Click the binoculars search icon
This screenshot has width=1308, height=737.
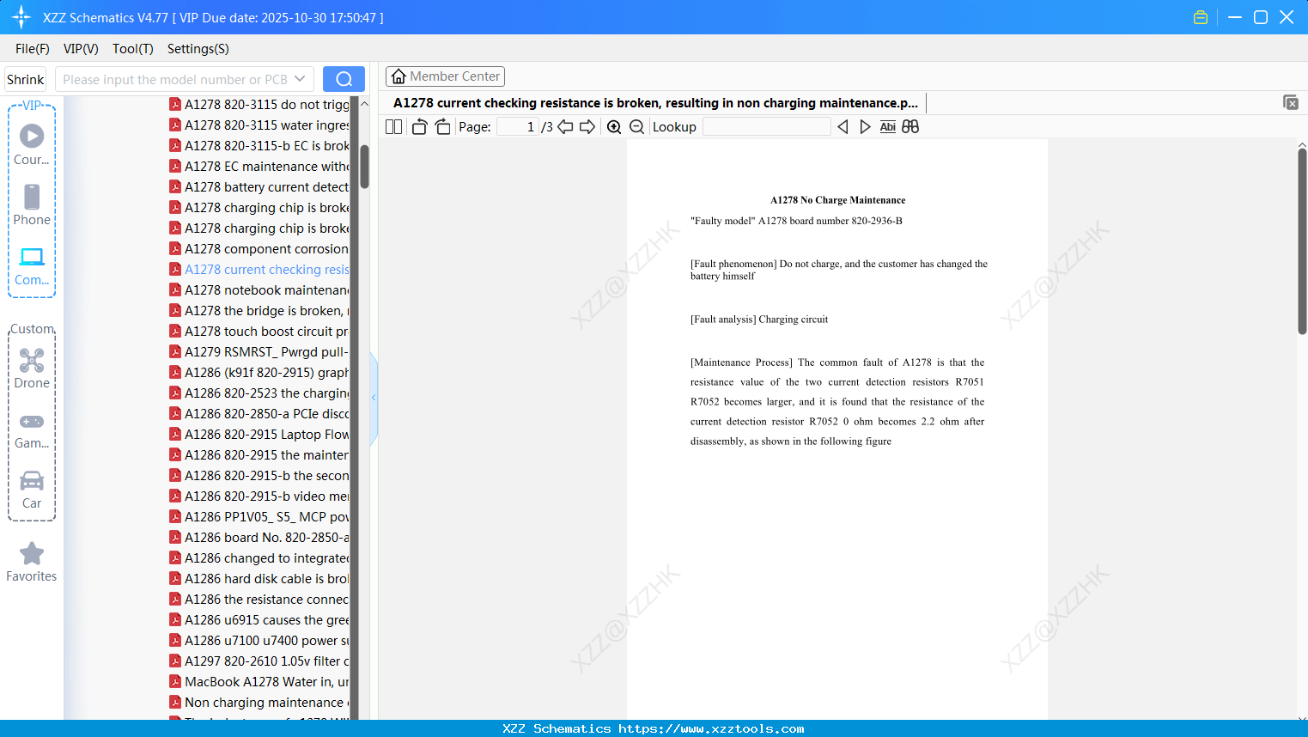(x=910, y=126)
